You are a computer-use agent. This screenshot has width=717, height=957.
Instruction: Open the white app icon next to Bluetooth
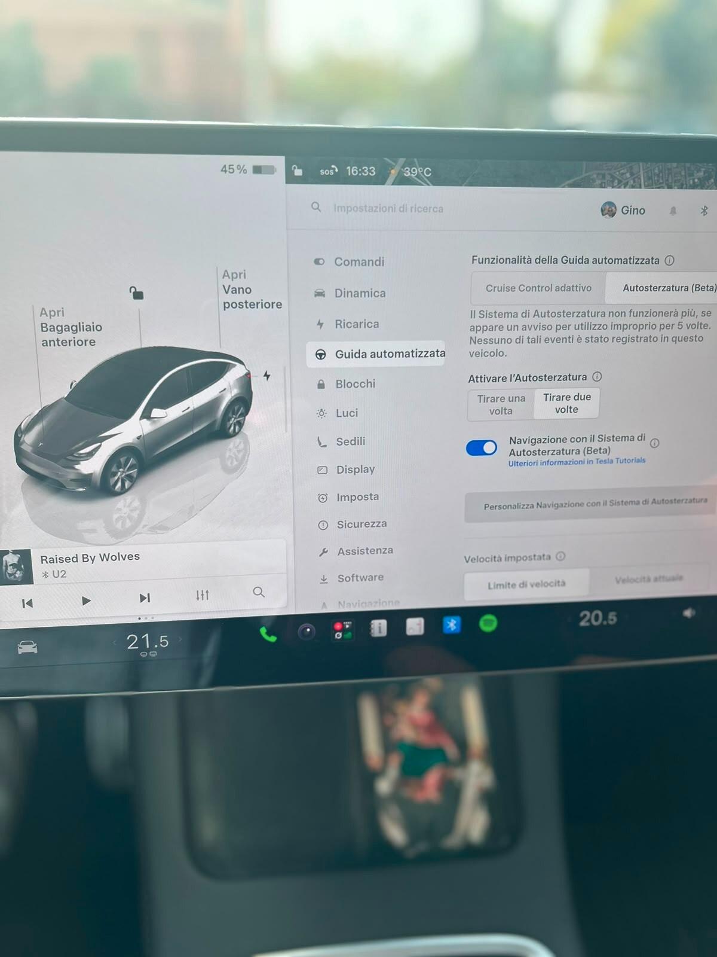pyautogui.click(x=415, y=626)
